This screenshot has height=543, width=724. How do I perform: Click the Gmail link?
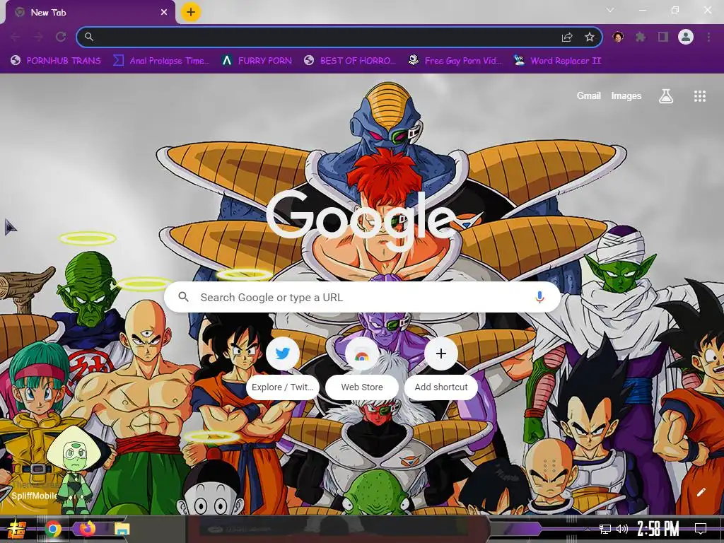[x=588, y=96]
